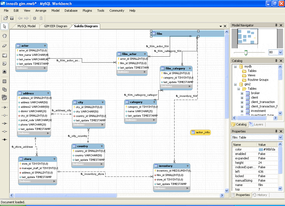Toggle pin on Model Navigator panel

[x=276, y=25]
